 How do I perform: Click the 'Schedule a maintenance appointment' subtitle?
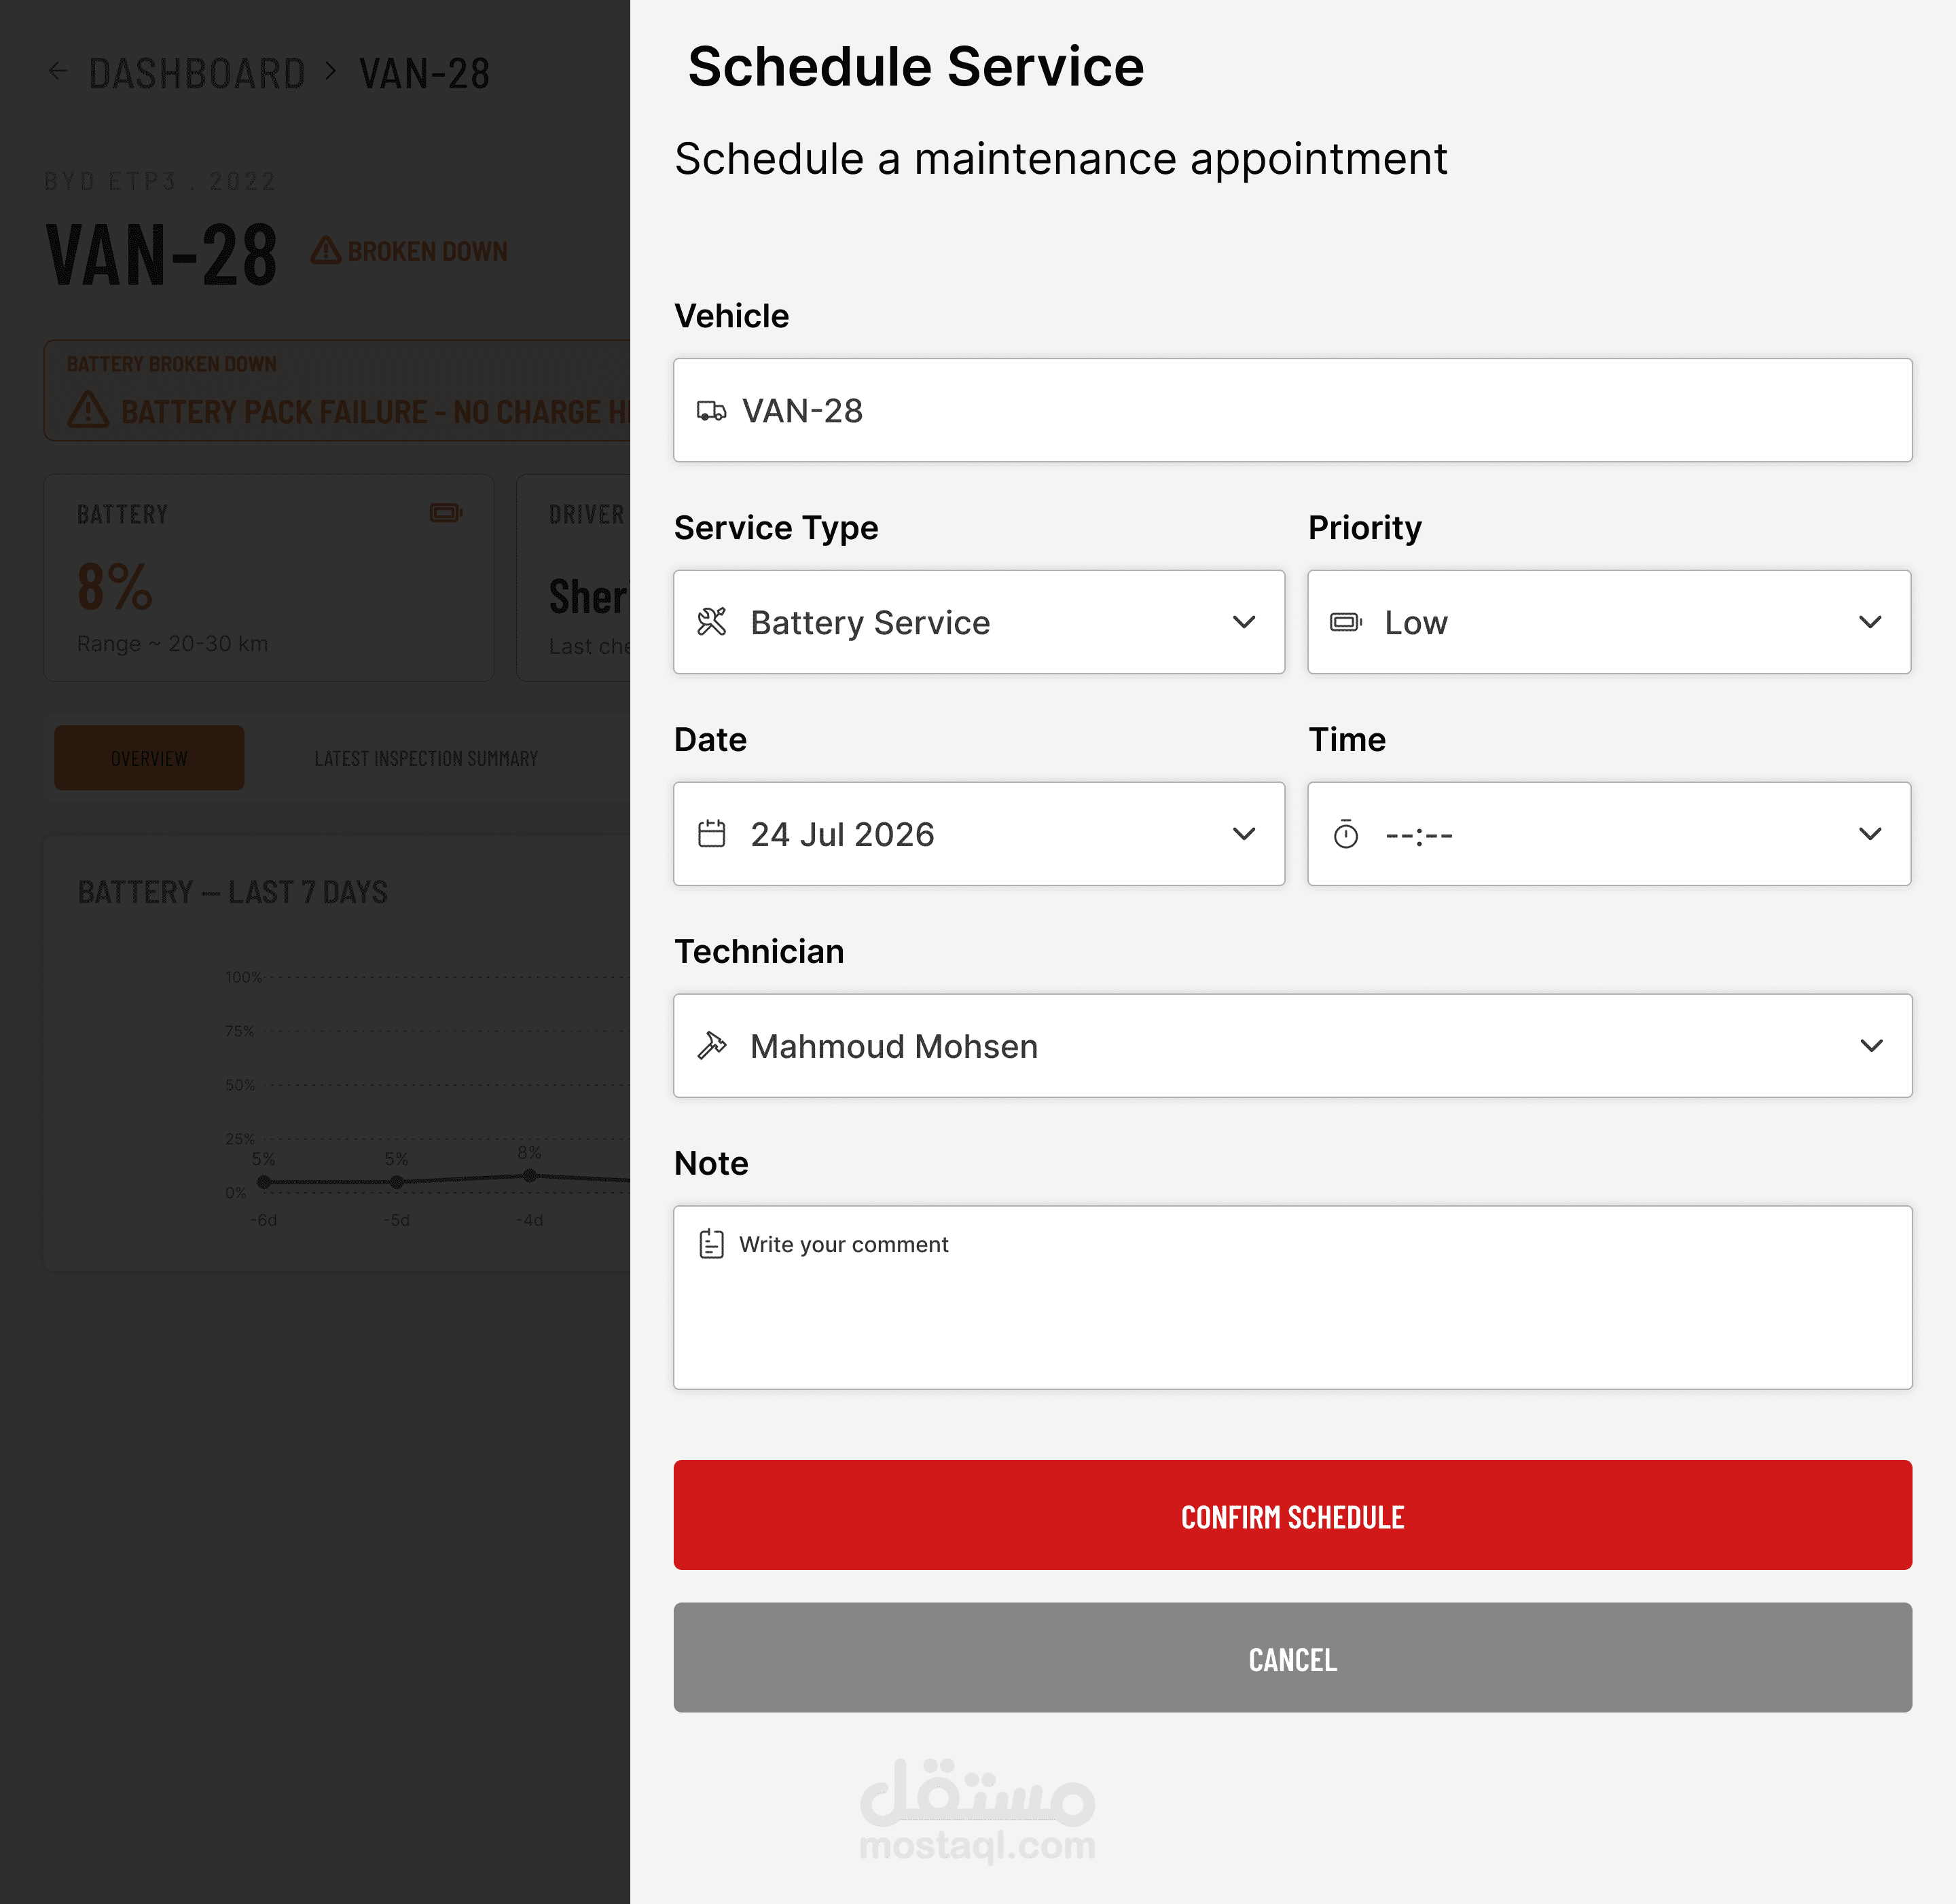[1061, 159]
